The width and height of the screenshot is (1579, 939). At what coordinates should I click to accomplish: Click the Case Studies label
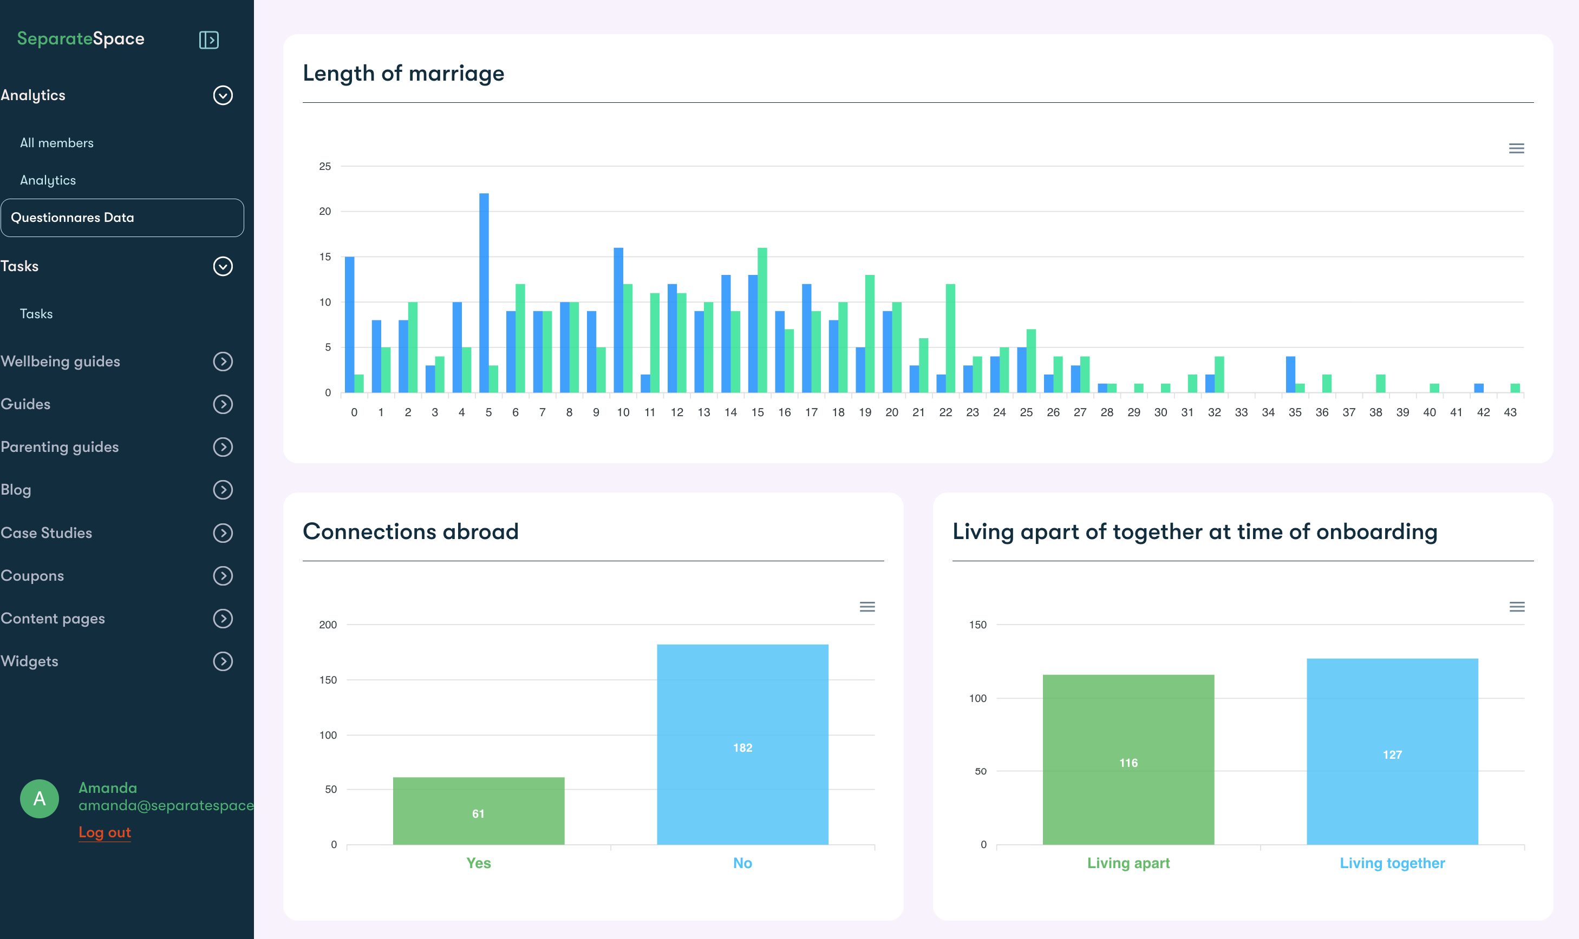pyautogui.click(x=46, y=533)
